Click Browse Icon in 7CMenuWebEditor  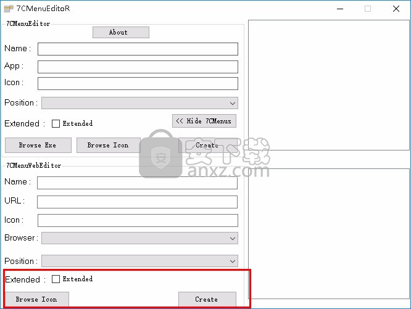point(36,299)
